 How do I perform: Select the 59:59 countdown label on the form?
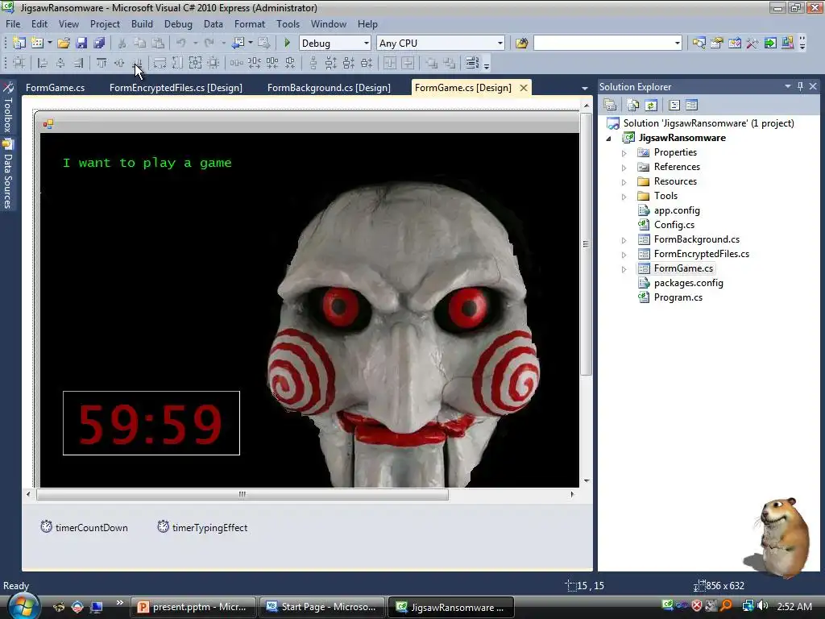coord(151,423)
